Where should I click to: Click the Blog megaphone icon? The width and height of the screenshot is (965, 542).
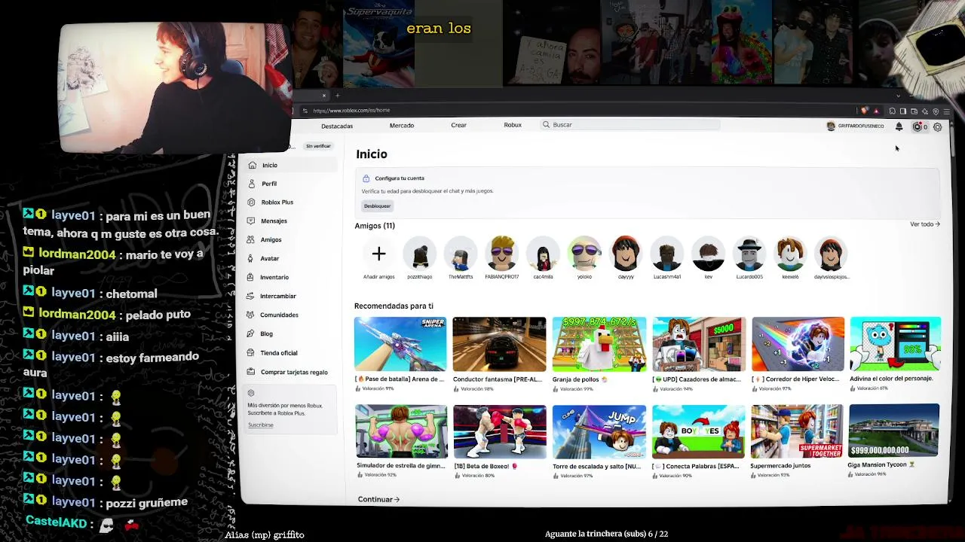(x=252, y=333)
